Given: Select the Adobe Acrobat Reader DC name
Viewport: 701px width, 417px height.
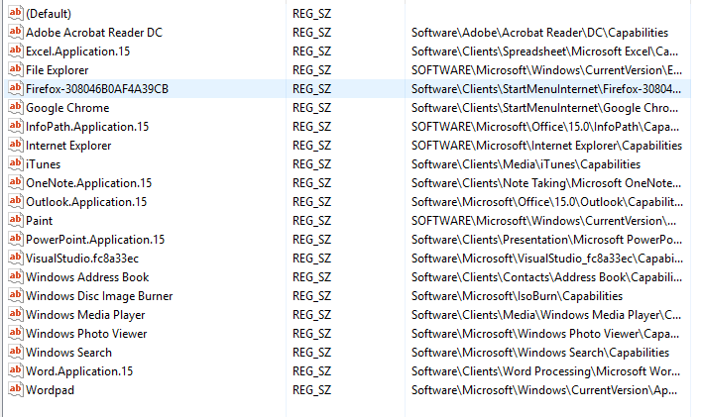Looking at the screenshot, I should point(94,33).
